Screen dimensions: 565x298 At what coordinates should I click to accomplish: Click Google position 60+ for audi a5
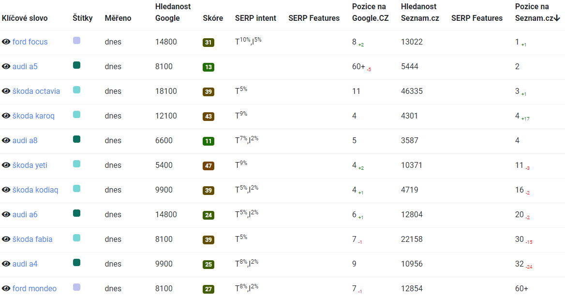click(x=358, y=66)
